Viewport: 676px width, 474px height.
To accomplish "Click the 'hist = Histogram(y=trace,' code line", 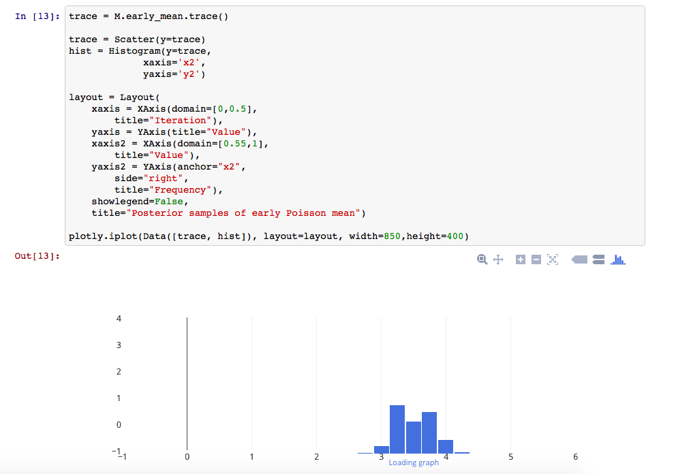I will pos(140,51).
